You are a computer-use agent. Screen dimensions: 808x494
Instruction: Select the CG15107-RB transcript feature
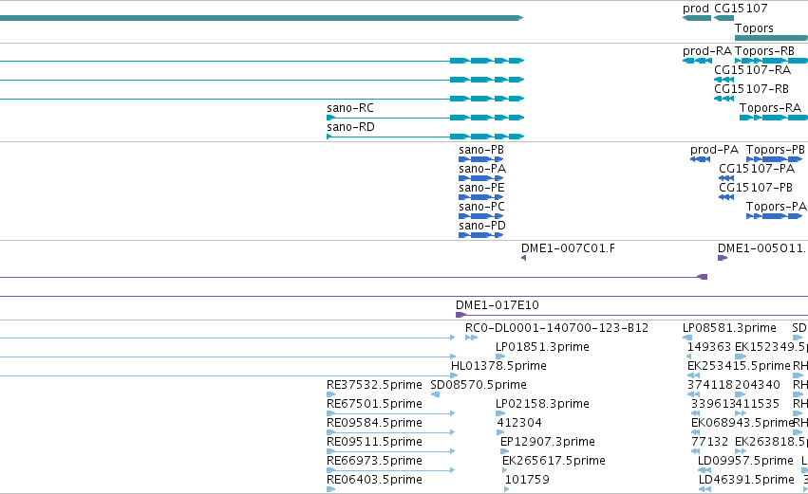724,99
